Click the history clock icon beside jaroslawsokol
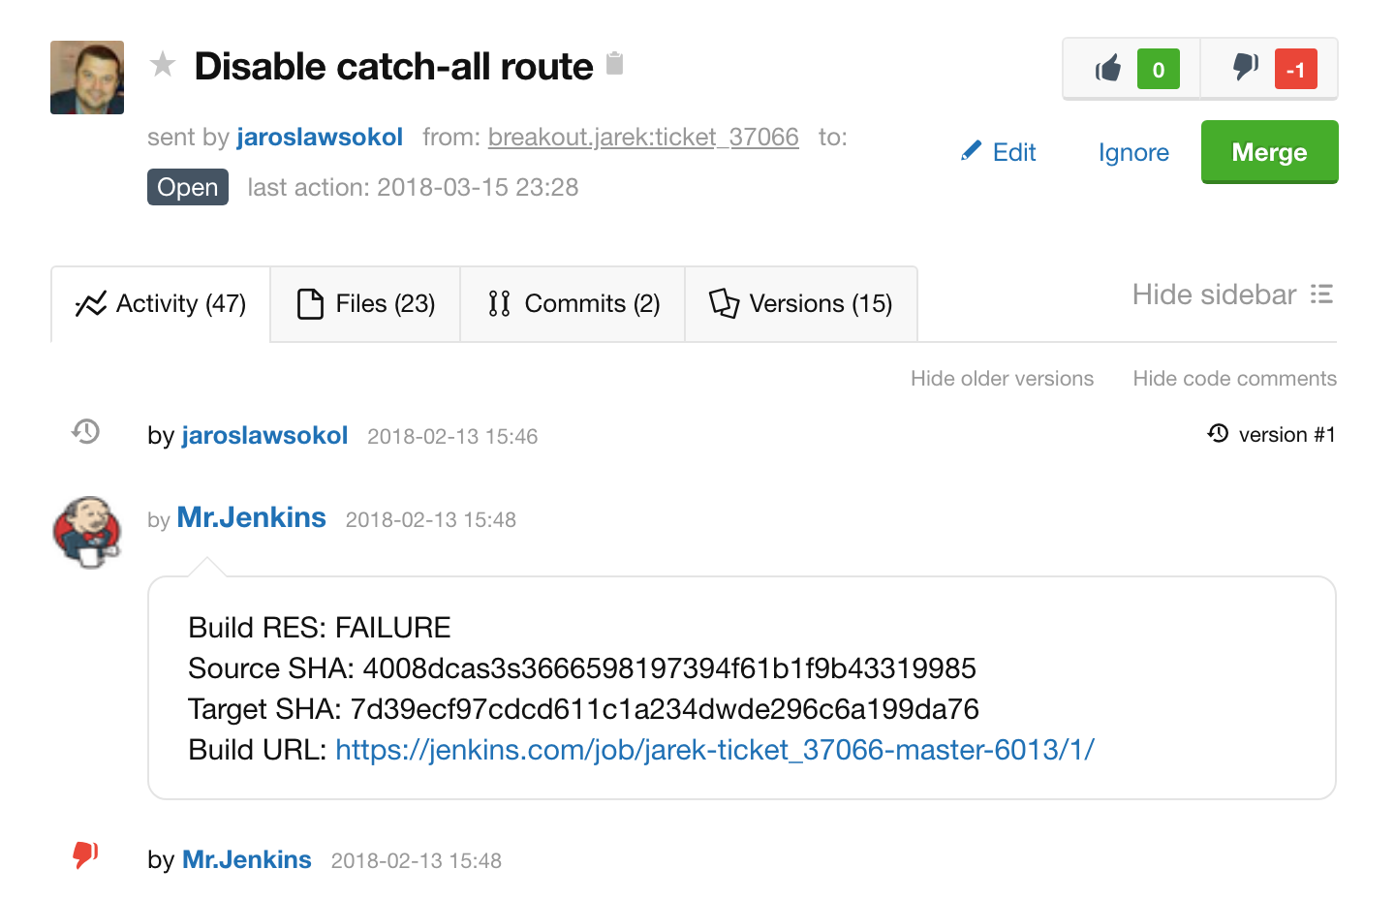 [86, 432]
